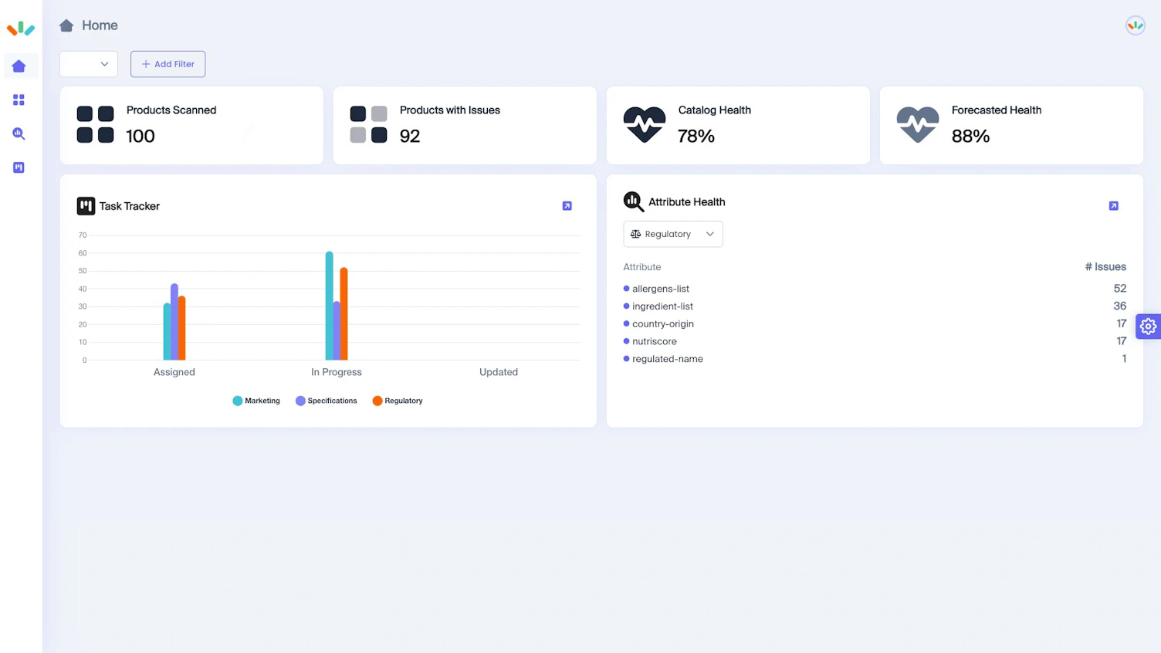The height and width of the screenshot is (653, 1161).
Task: Click the app logo in the sidebar
Action: click(21, 29)
